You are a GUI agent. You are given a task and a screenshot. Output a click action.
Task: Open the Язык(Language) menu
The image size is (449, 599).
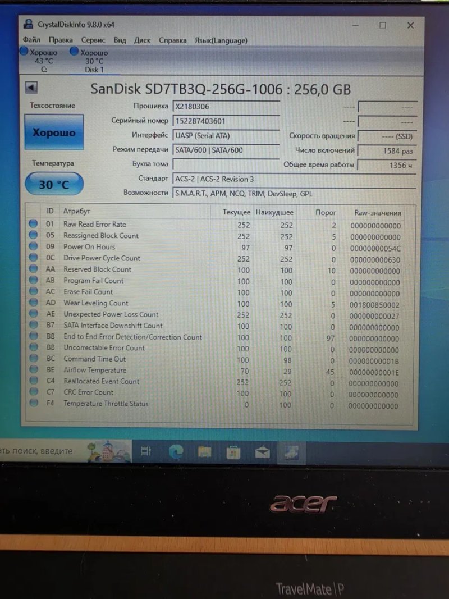click(221, 40)
